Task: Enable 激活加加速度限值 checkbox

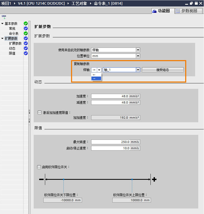Action: [x=40, y=113]
